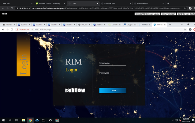195x123 pixels.
Task: Switch to the outer New Tab tab
Action: coord(17,3)
